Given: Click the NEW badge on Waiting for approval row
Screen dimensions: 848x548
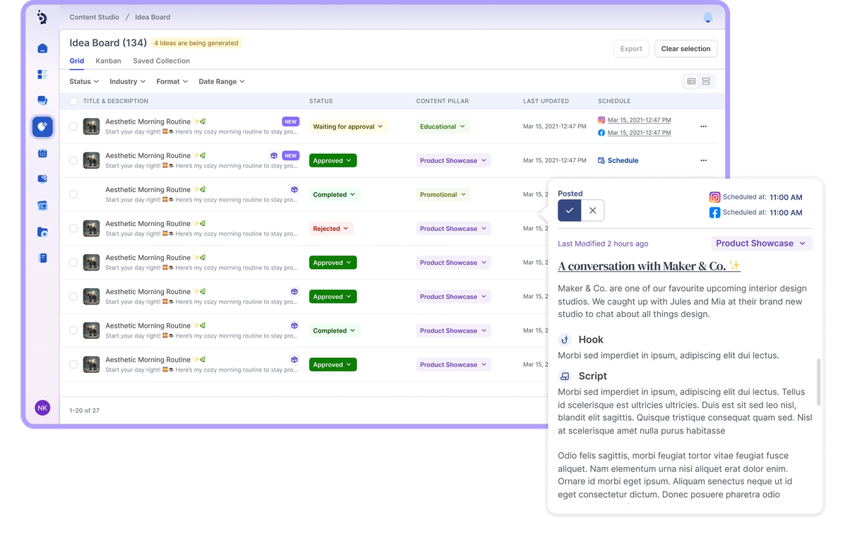Looking at the screenshot, I should tap(290, 121).
